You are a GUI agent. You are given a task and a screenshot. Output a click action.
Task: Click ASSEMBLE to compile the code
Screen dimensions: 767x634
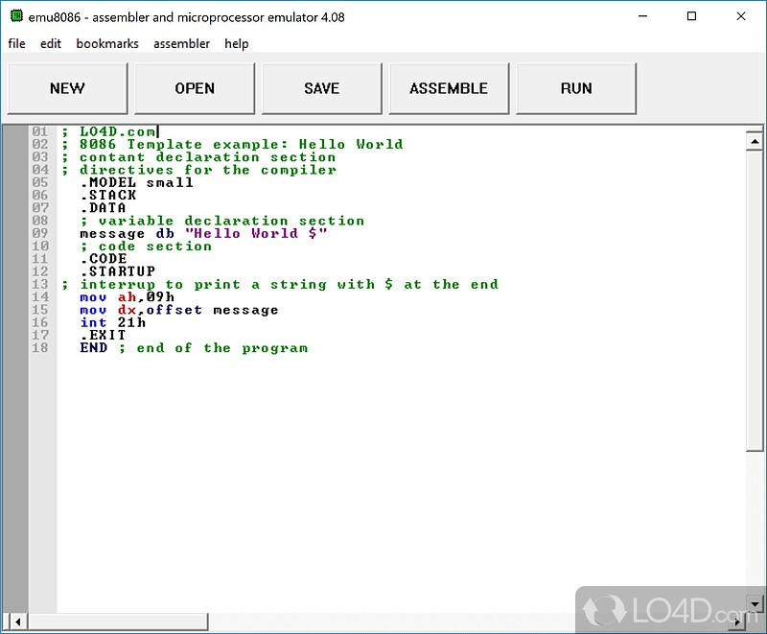pos(449,88)
